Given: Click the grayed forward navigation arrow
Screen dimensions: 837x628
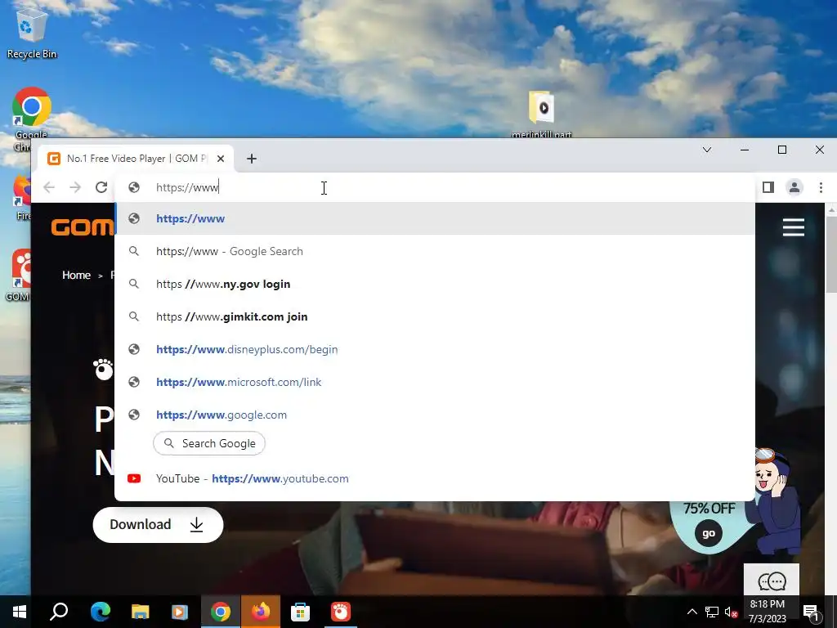Looking at the screenshot, I should coord(75,187).
